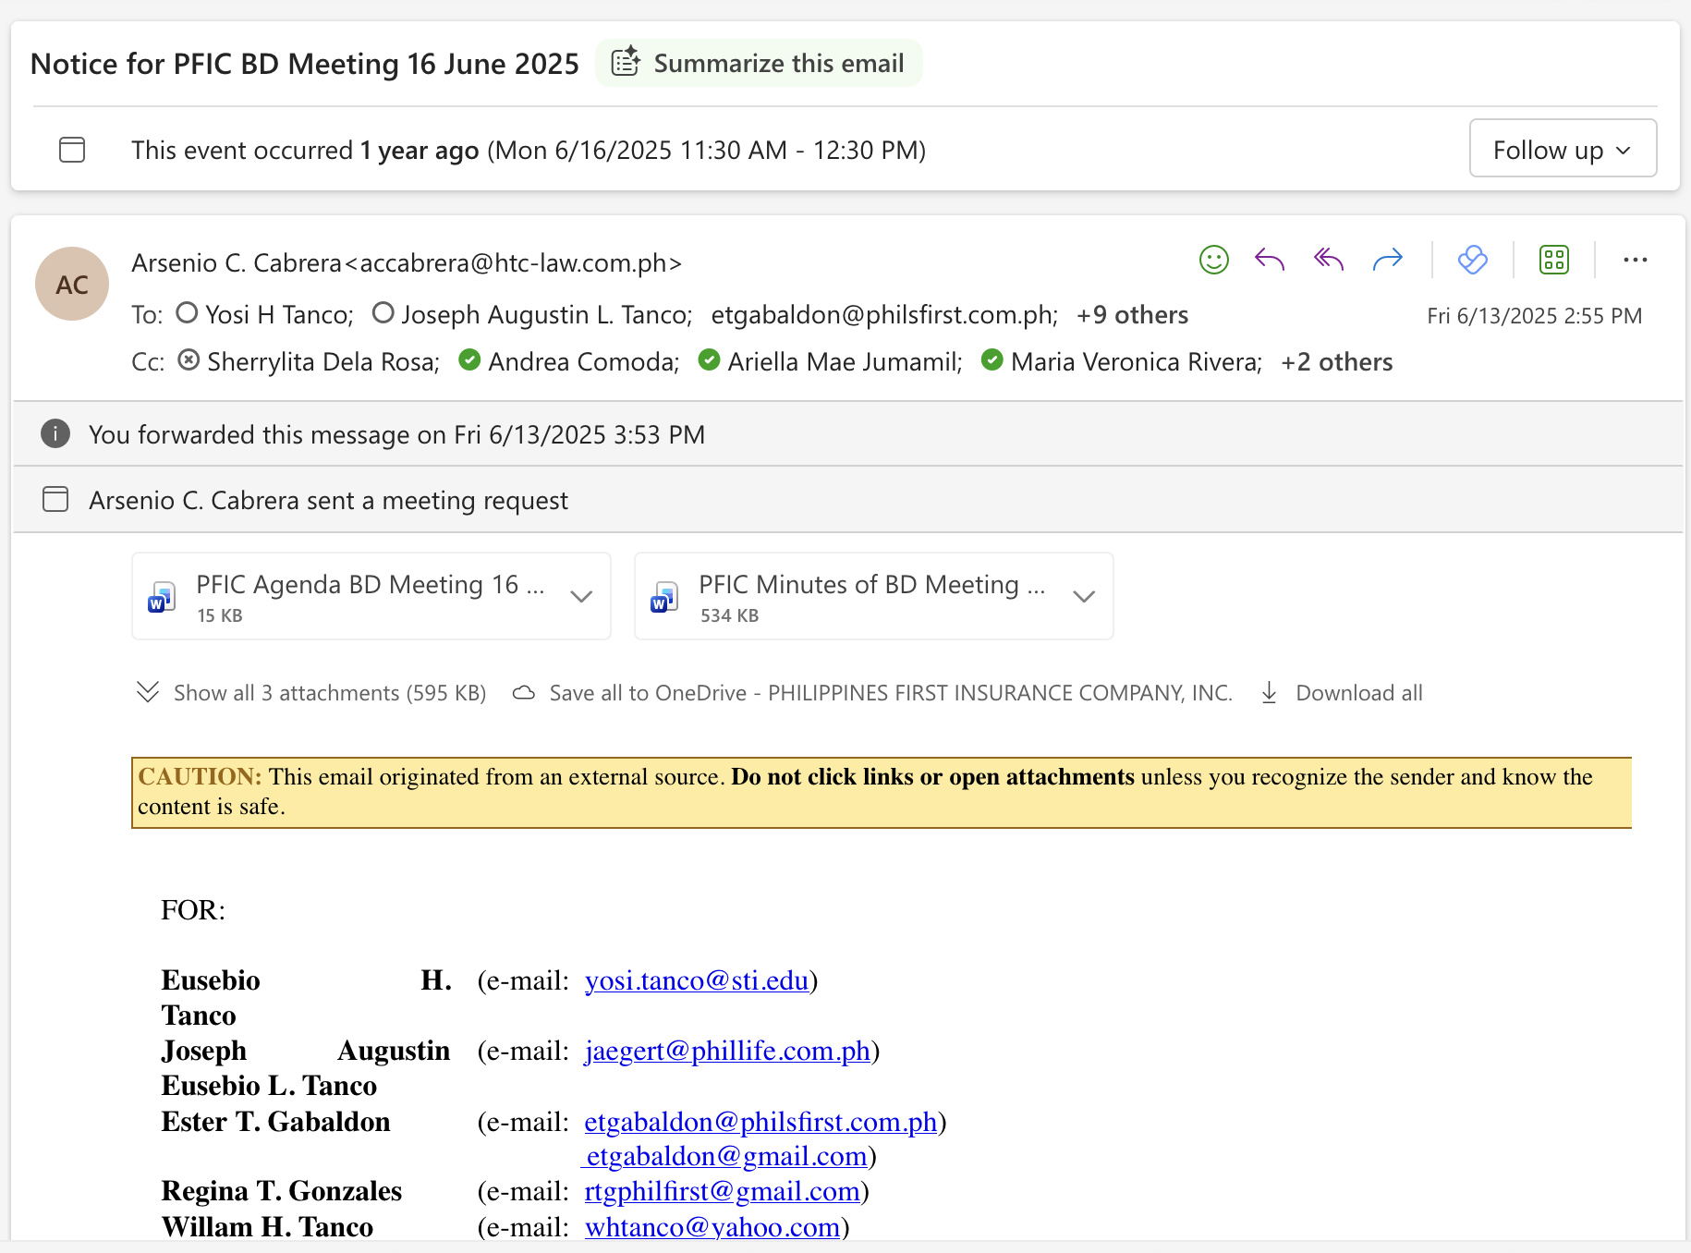This screenshot has width=1691, height=1253.
Task: Click Cc recipient Andrea Comoda
Action: click(x=584, y=362)
